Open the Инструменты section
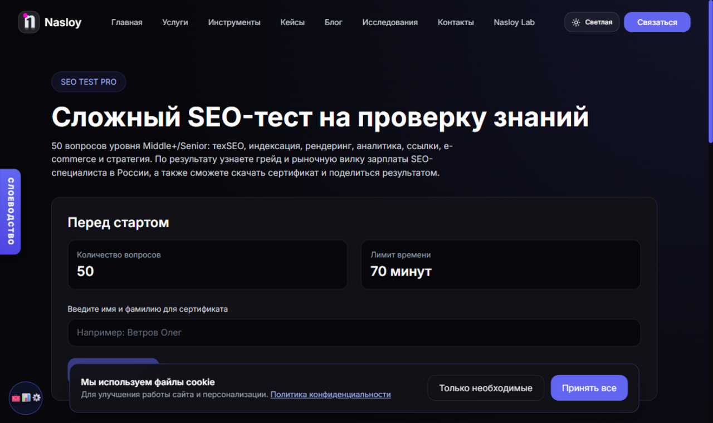This screenshot has height=423, width=713. pyautogui.click(x=235, y=22)
